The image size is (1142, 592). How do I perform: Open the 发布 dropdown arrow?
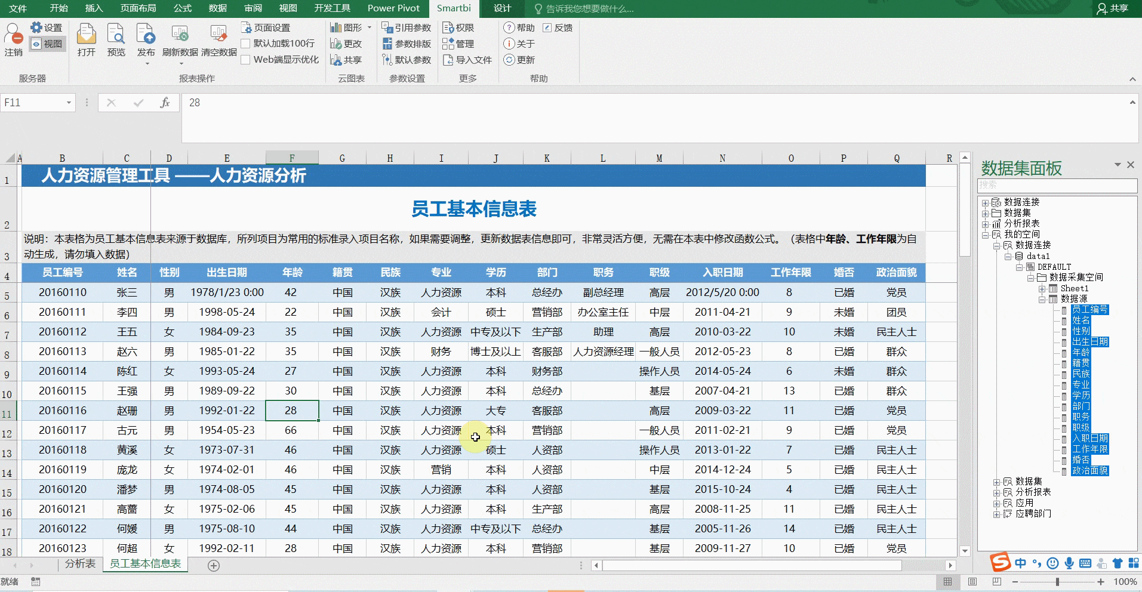point(146,63)
